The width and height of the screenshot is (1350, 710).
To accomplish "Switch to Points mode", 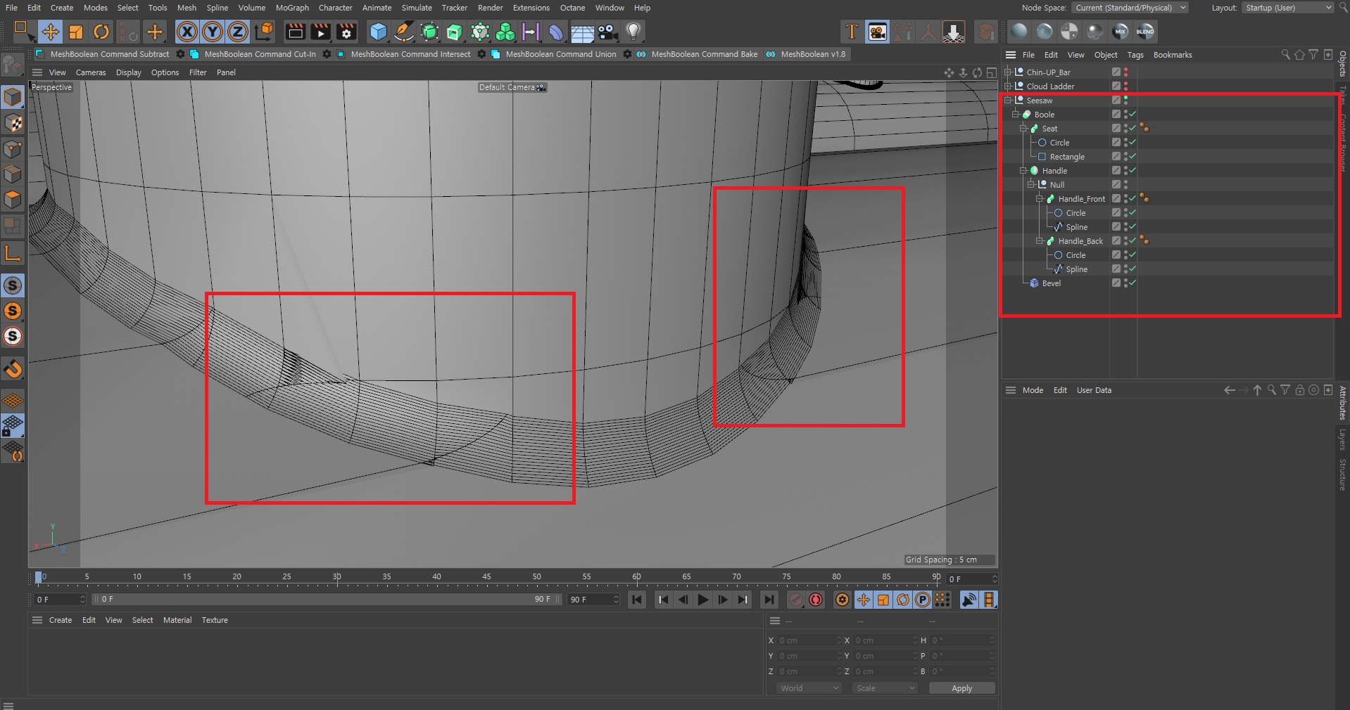I will coord(13,149).
